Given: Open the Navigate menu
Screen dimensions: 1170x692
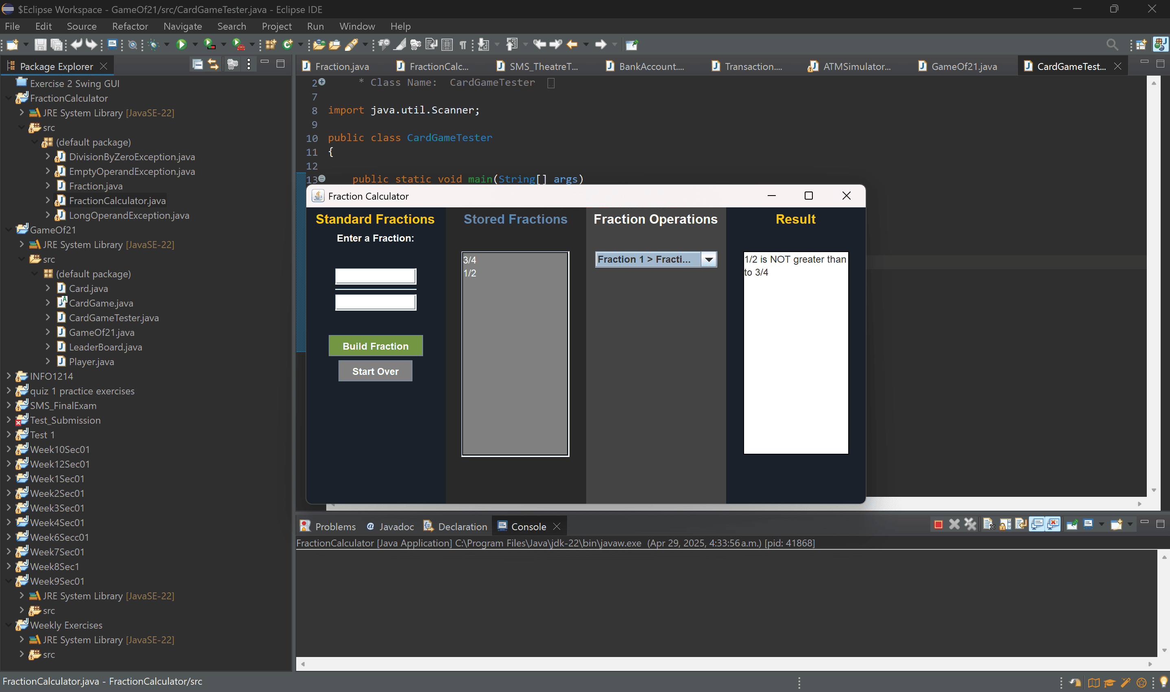Looking at the screenshot, I should [182, 26].
